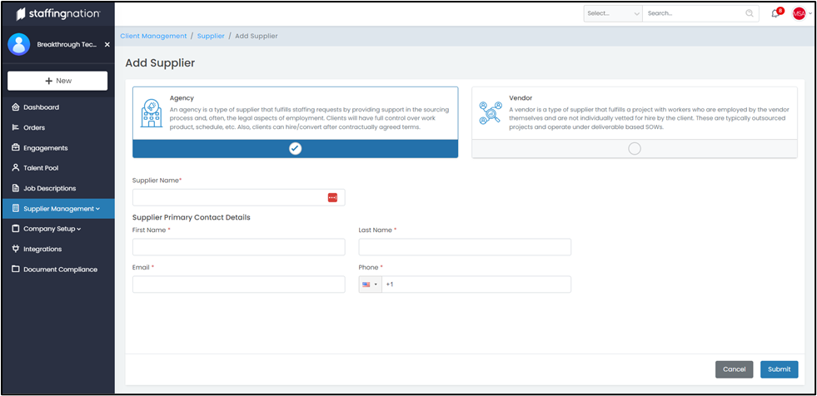This screenshot has height=396, width=817.
Task: Open Dashboard in the sidebar
Action: [x=41, y=107]
